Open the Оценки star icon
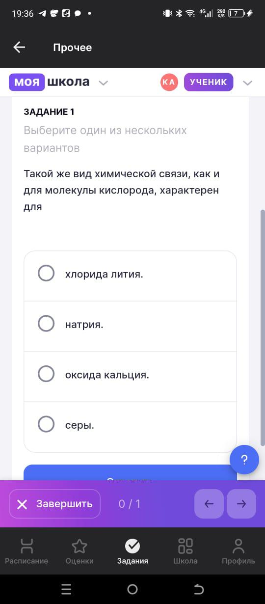This screenshot has height=604, width=265. (x=79, y=546)
